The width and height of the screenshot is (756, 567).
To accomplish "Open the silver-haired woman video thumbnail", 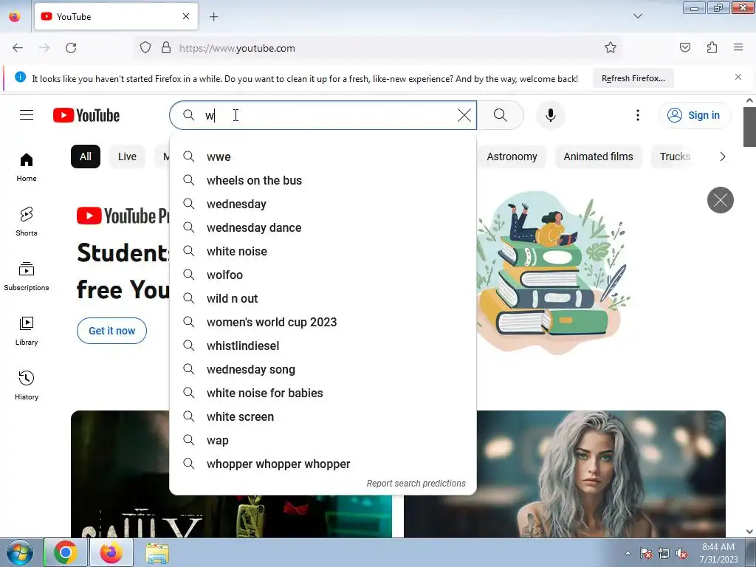I will (565, 474).
